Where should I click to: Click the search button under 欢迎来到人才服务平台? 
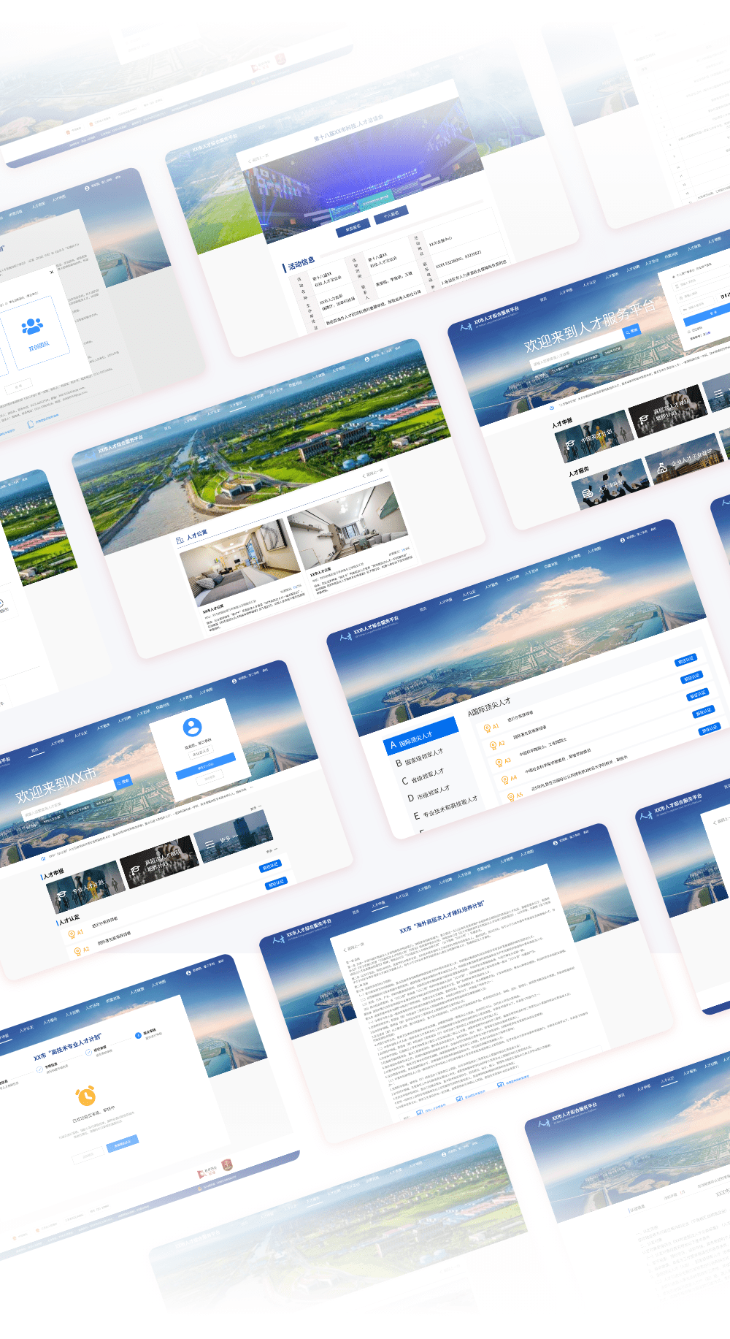tap(631, 331)
